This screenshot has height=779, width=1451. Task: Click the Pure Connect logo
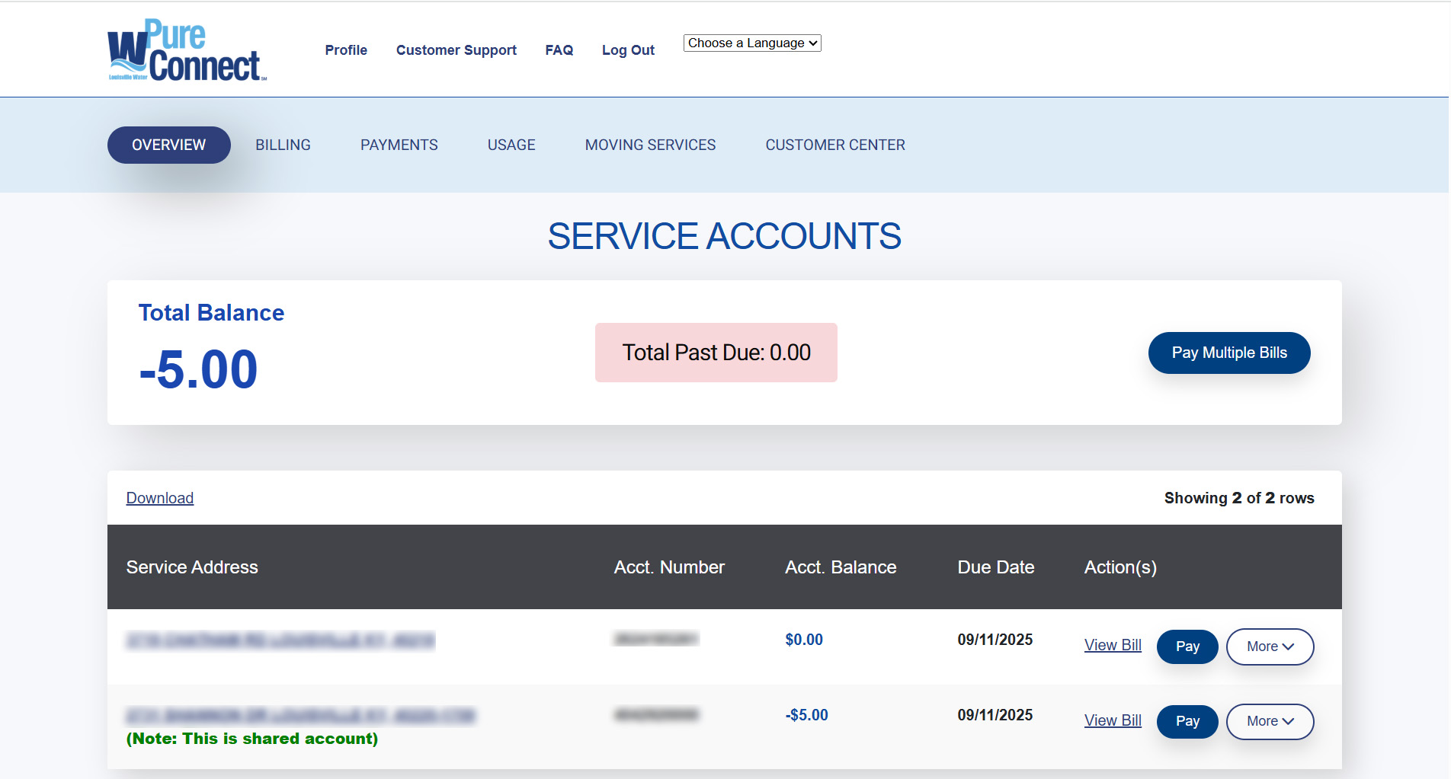pos(187,50)
